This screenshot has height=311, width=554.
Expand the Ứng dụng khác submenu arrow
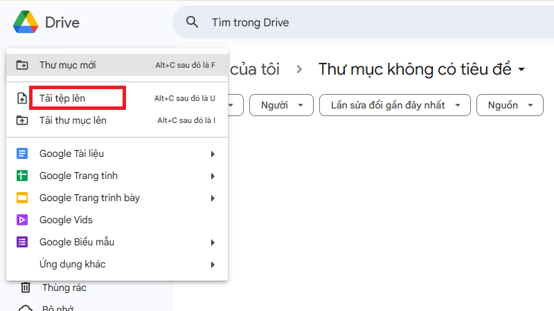(x=213, y=264)
